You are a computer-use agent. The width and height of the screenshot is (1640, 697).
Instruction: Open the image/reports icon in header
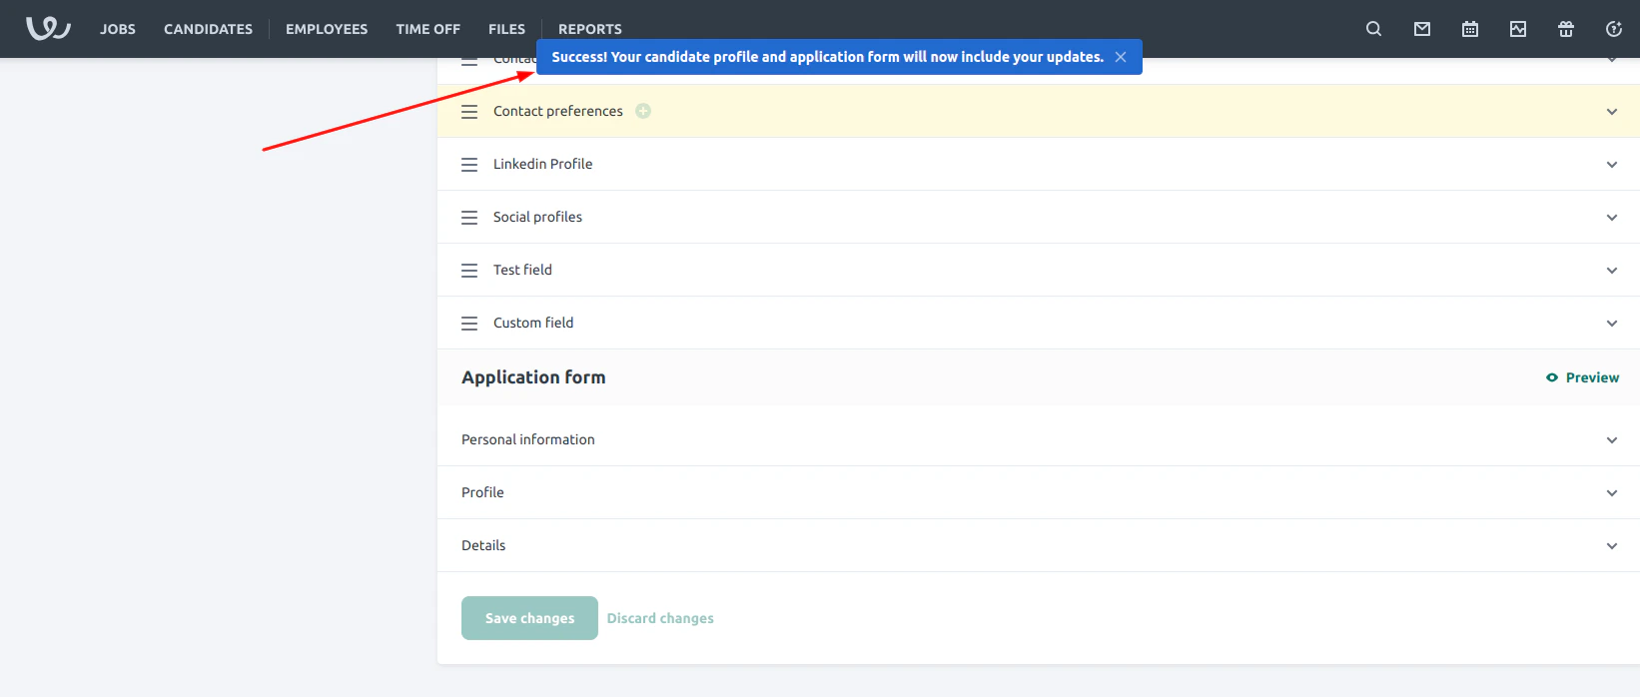(1518, 29)
